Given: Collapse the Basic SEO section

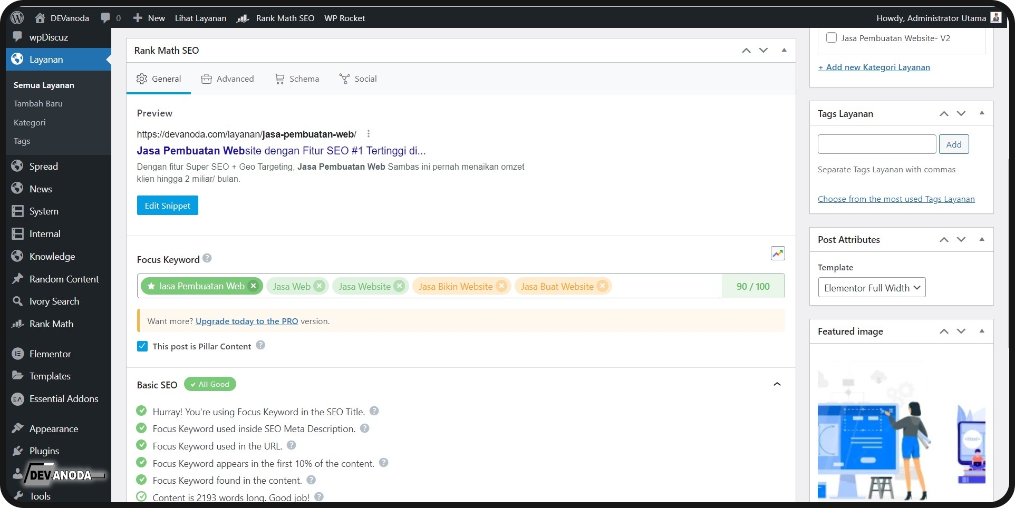Looking at the screenshot, I should click(x=777, y=384).
